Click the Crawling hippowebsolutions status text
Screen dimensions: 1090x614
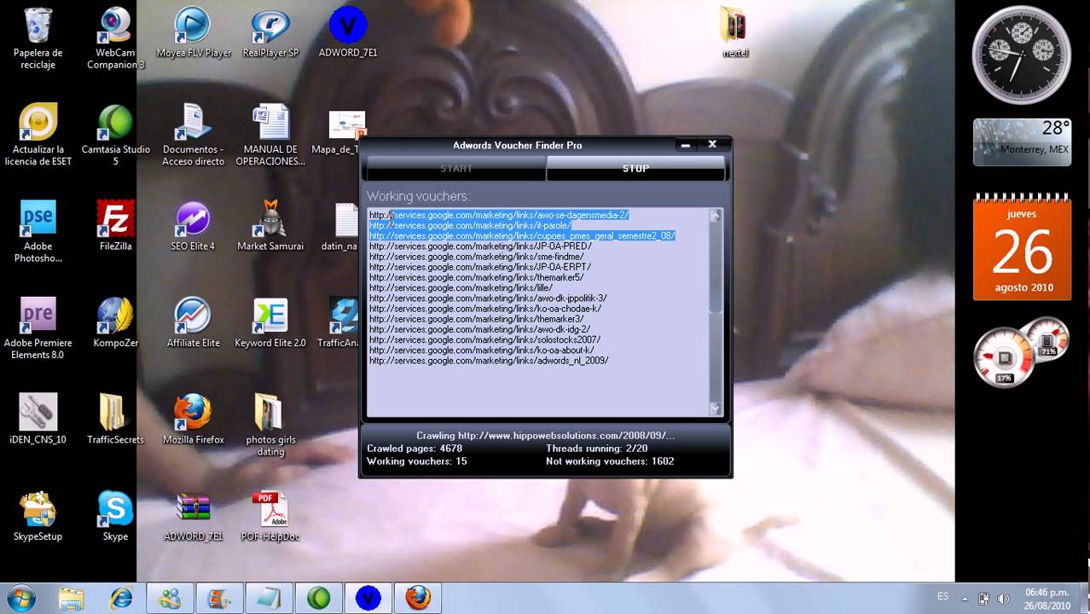[x=545, y=435]
